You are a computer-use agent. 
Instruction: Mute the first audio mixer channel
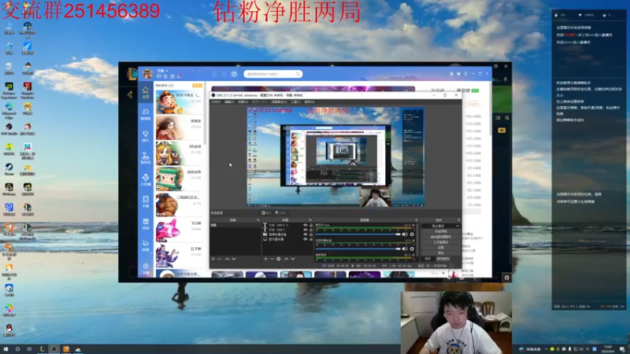(x=405, y=234)
